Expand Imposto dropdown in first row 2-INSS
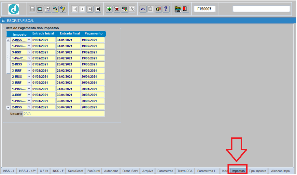 pos(29,40)
